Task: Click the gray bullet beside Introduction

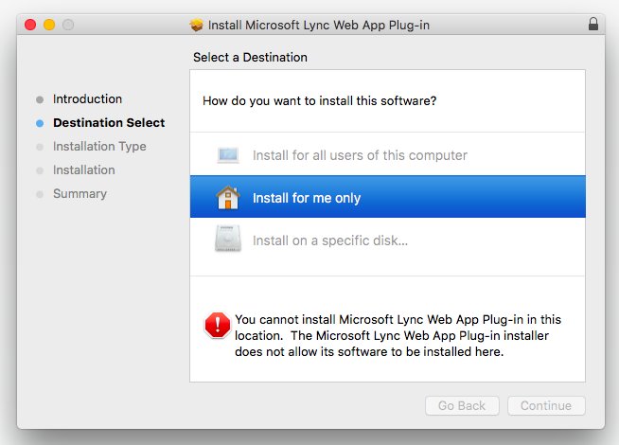Action: tap(40, 99)
